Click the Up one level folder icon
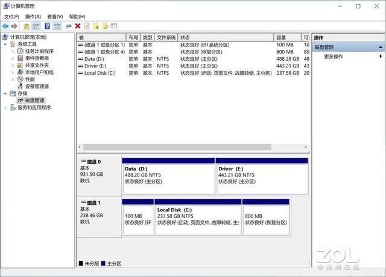This screenshot has height=277, width=386. (x=27, y=26)
